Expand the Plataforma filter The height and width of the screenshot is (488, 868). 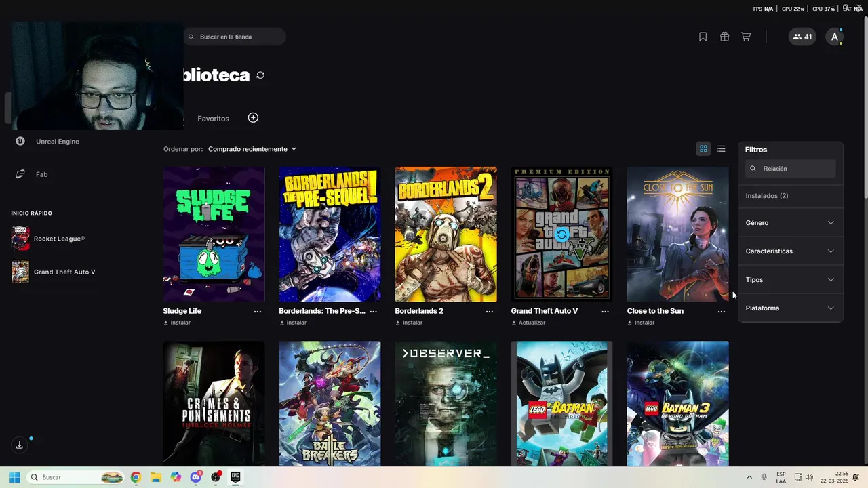(790, 308)
